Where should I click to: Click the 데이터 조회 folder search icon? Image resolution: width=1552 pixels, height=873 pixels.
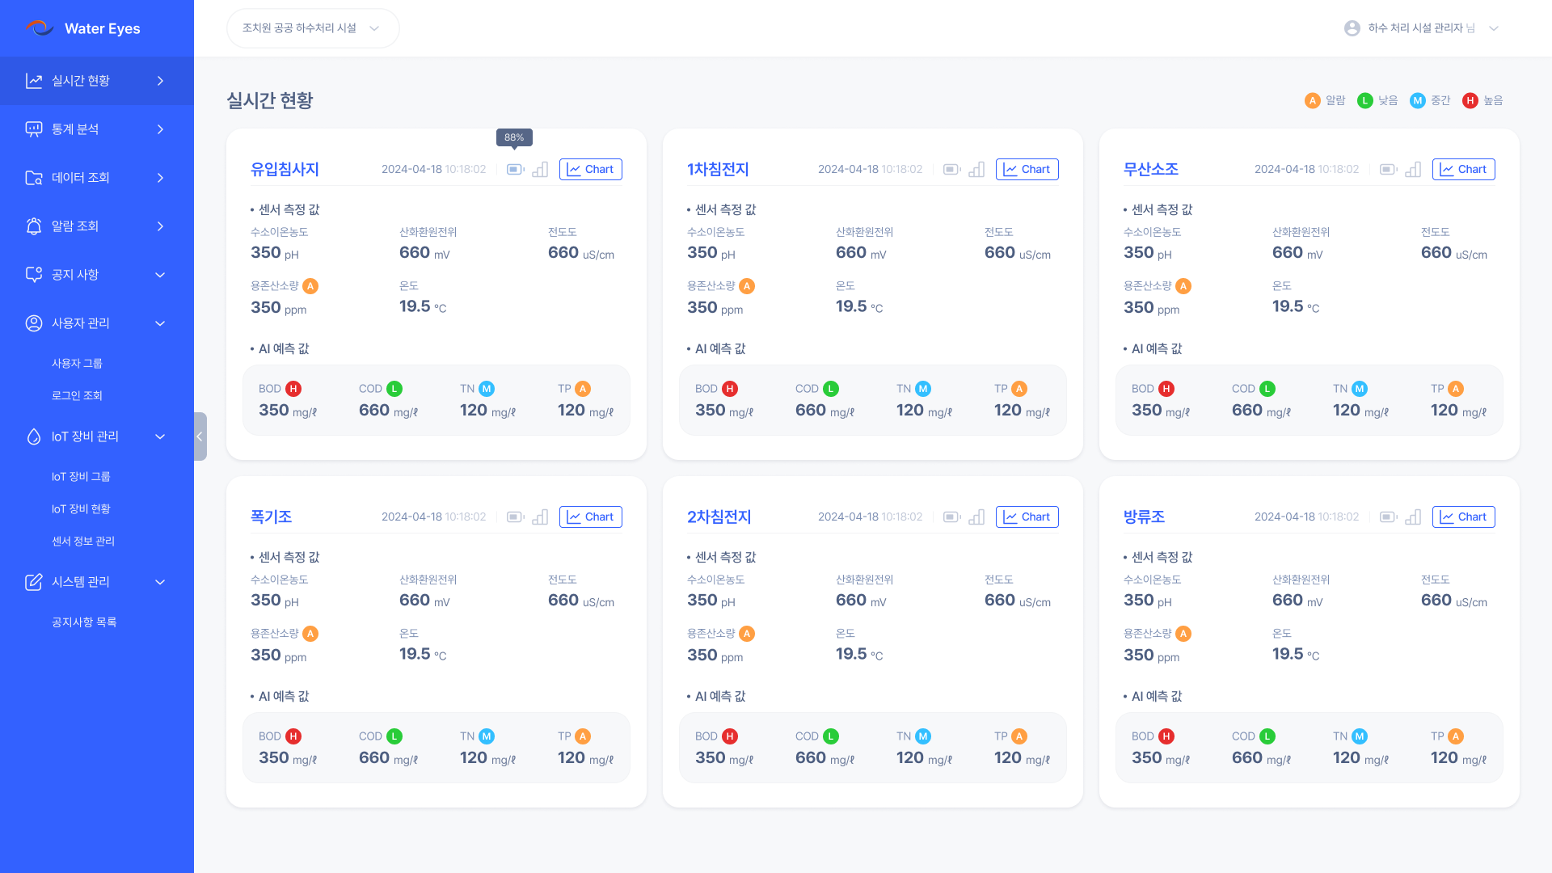point(33,178)
